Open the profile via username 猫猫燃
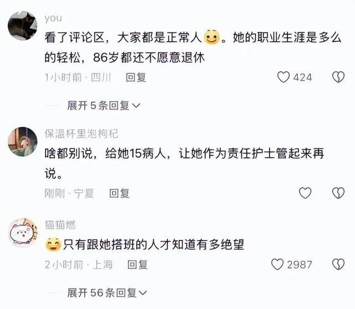 pyautogui.click(x=60, y=225)
